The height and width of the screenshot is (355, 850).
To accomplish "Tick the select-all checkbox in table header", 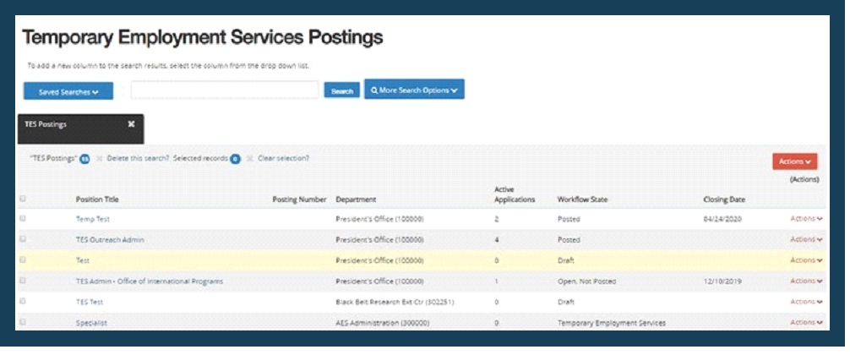I will (x=23, y=199).
